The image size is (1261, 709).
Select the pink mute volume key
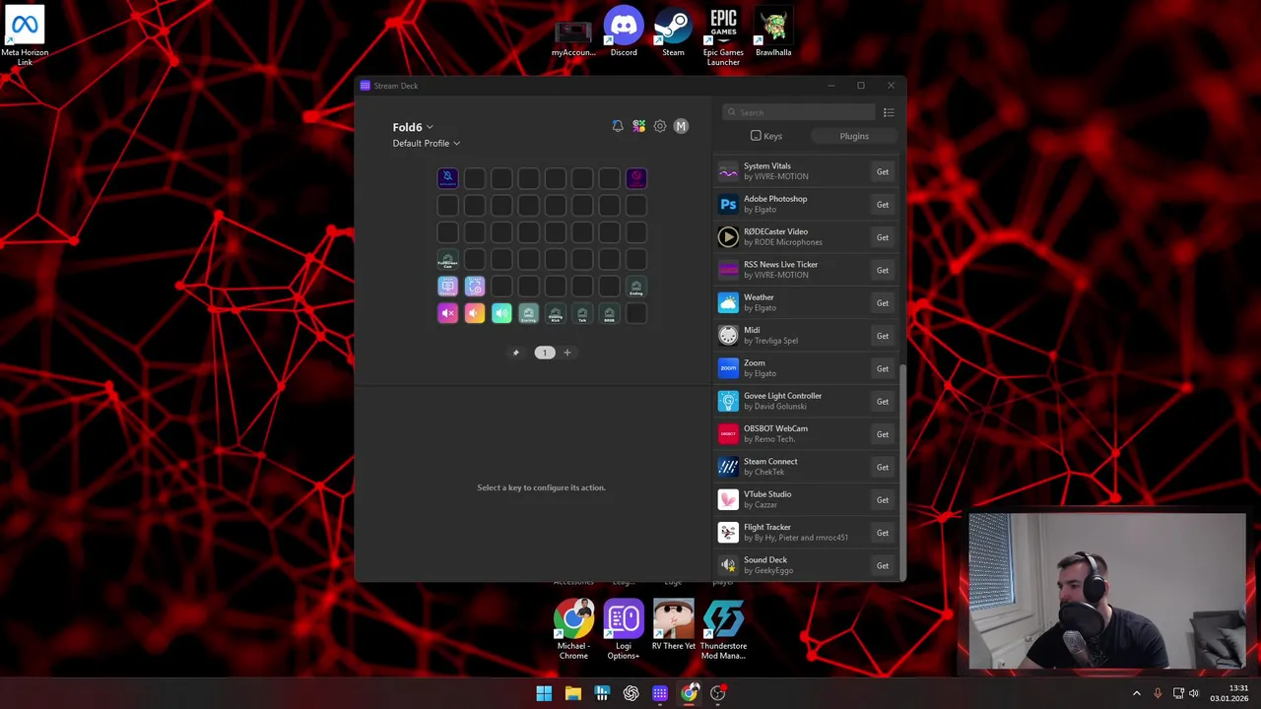tap(447, 313)
